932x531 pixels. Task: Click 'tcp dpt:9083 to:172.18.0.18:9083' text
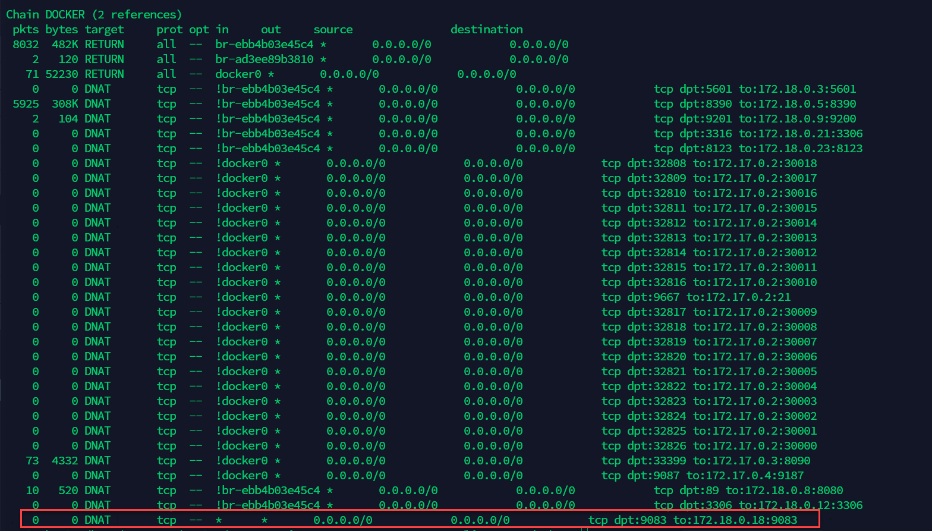(x=693, y=520)
